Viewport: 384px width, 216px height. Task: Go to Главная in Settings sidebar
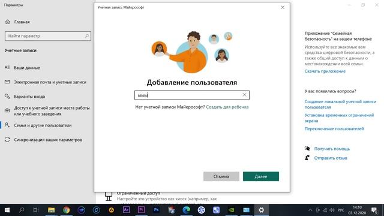click(x=22, y=22)
